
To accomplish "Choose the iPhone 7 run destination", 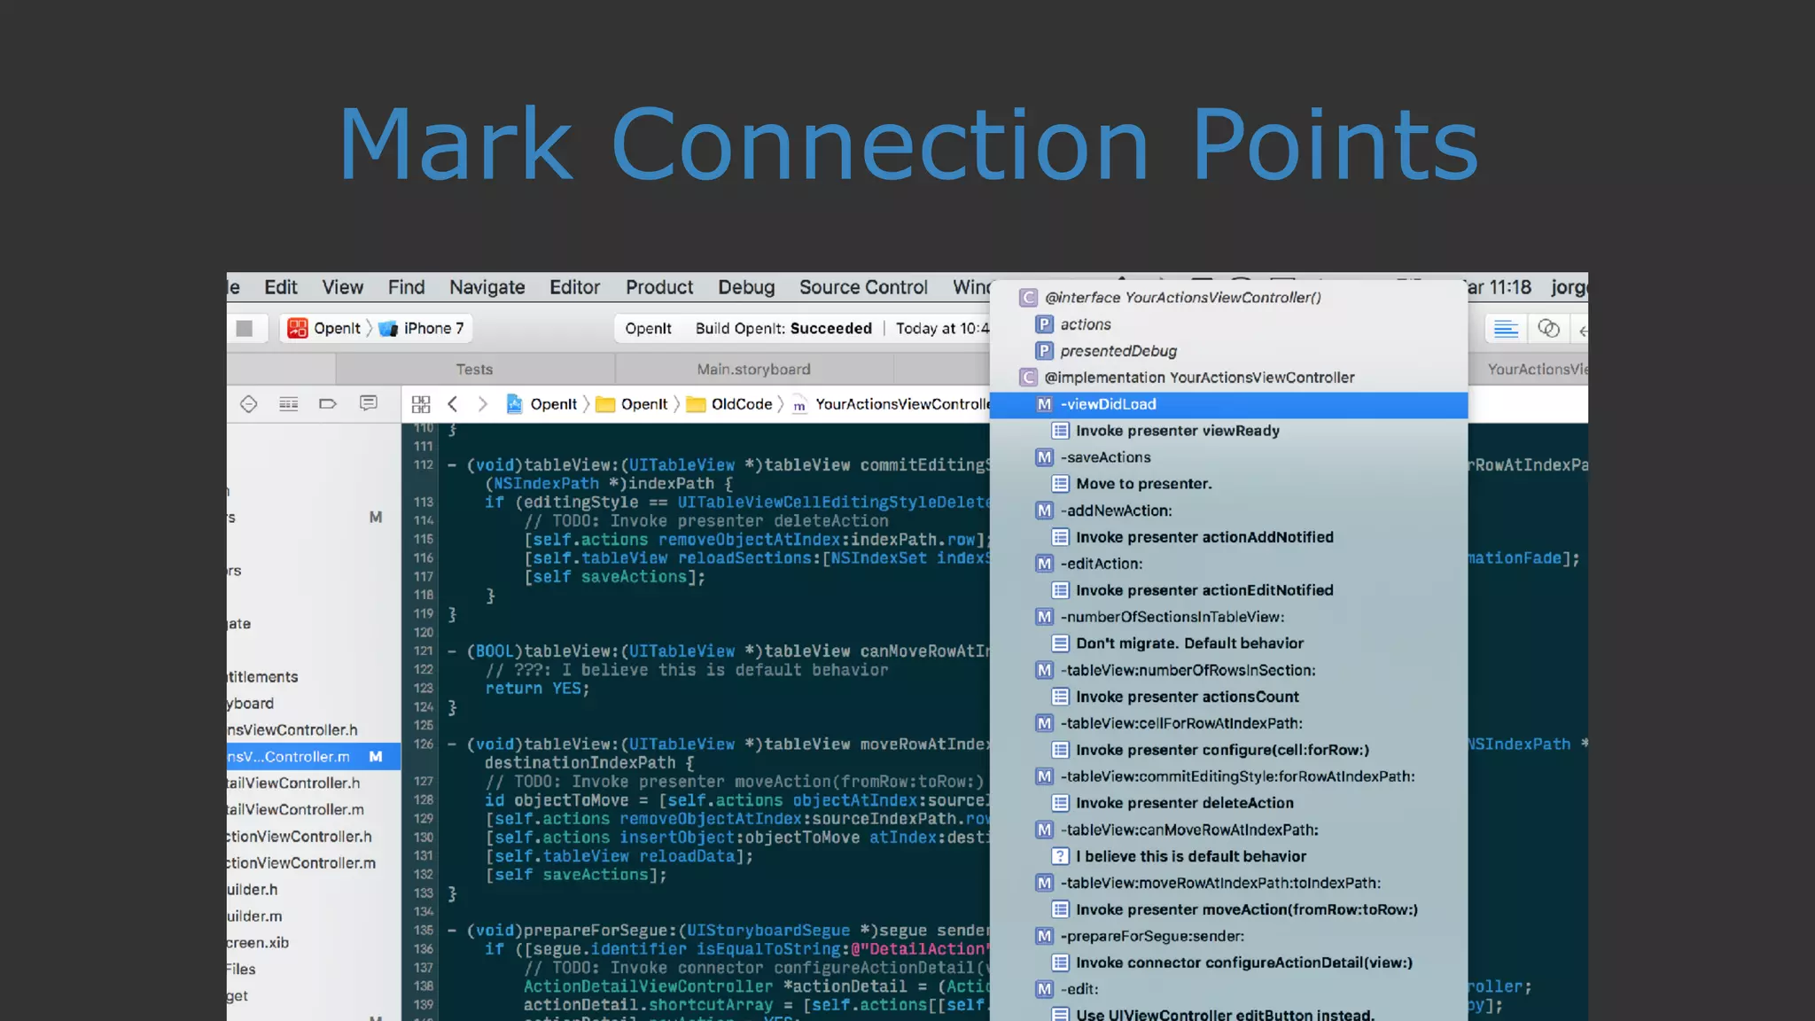I will pyautogui.click(x=422, y=329).
